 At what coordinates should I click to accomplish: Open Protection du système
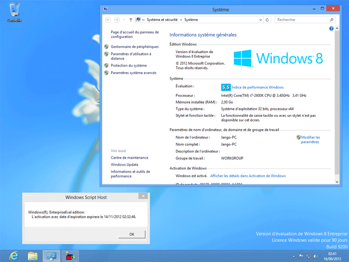(x=128, y=66)
